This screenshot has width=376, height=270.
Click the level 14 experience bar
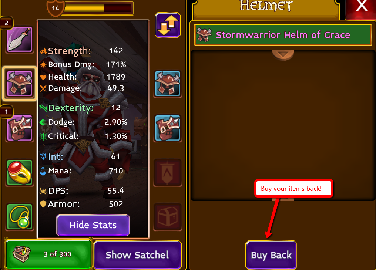(97, 8)
